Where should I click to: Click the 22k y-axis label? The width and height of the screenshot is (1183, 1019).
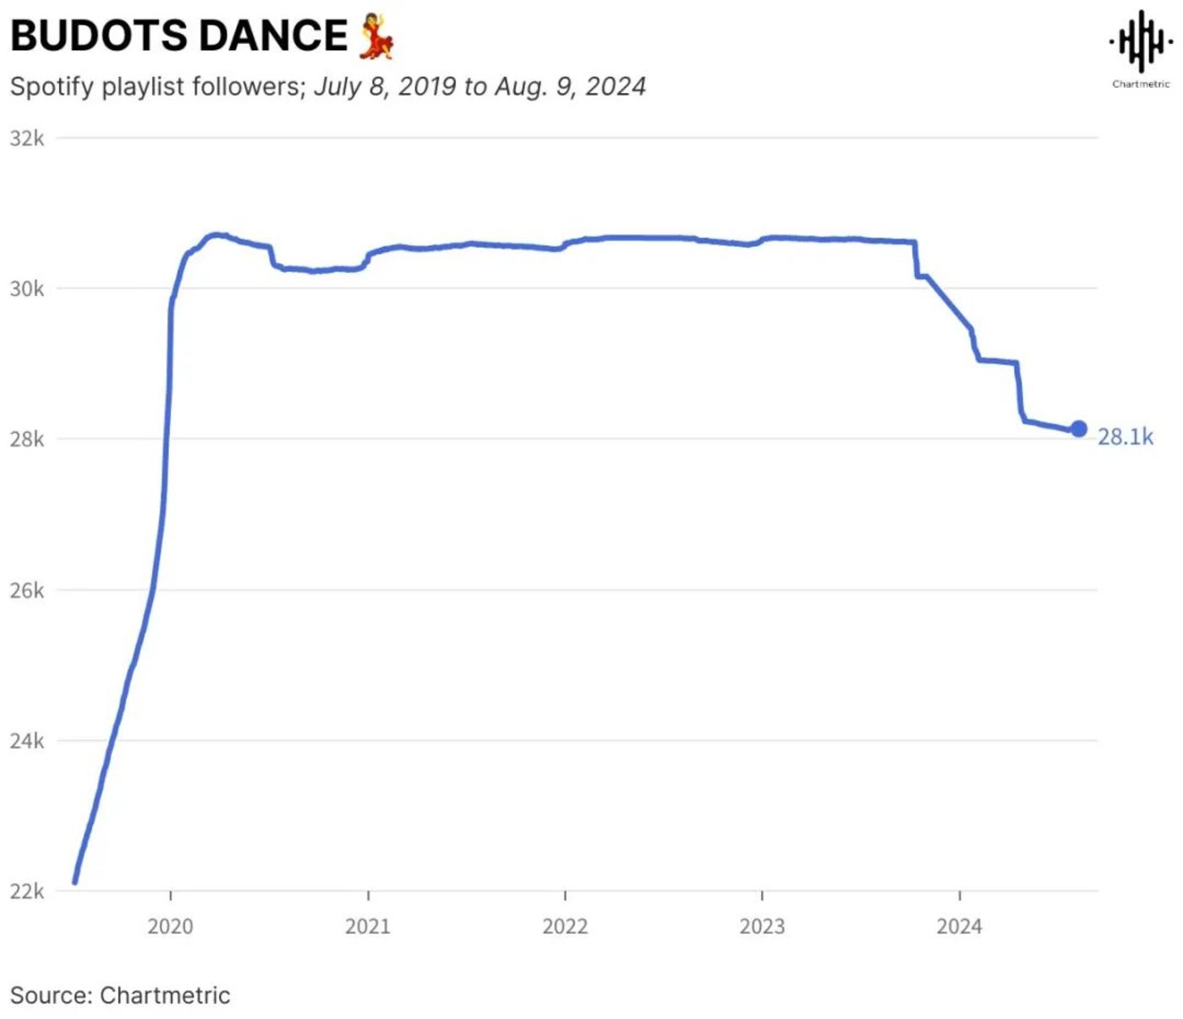pos(27,891)
